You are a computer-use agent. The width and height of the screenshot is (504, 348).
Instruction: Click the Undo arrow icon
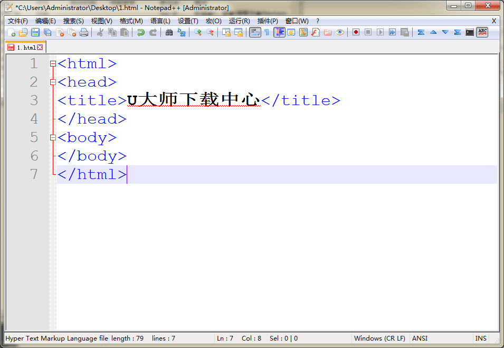pyautogui.click(x=140, y=32)
